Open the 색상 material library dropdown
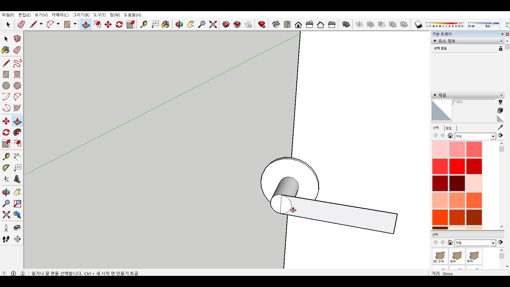510x287 pixels. pyautogui.click(x=493, y=136)
